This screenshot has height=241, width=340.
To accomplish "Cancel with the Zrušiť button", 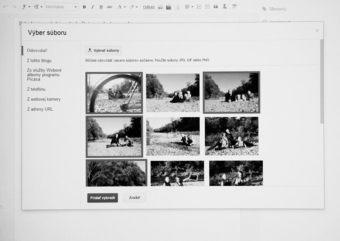I will click(x=134, y=198).
